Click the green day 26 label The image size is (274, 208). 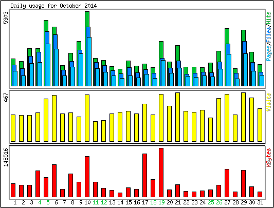219,202
